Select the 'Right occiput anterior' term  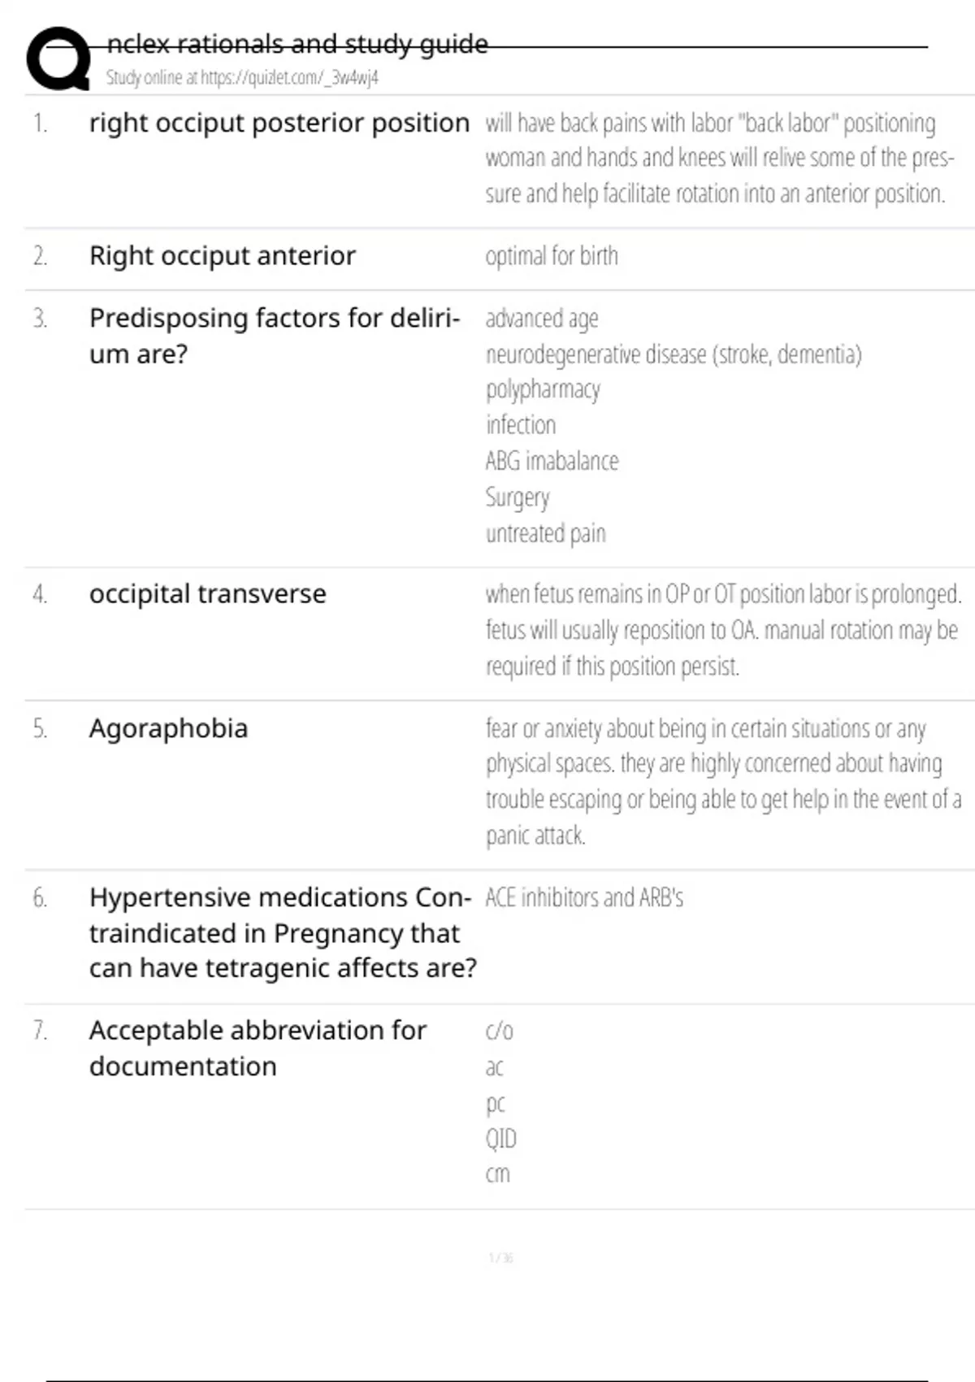[x=223, y=256]
